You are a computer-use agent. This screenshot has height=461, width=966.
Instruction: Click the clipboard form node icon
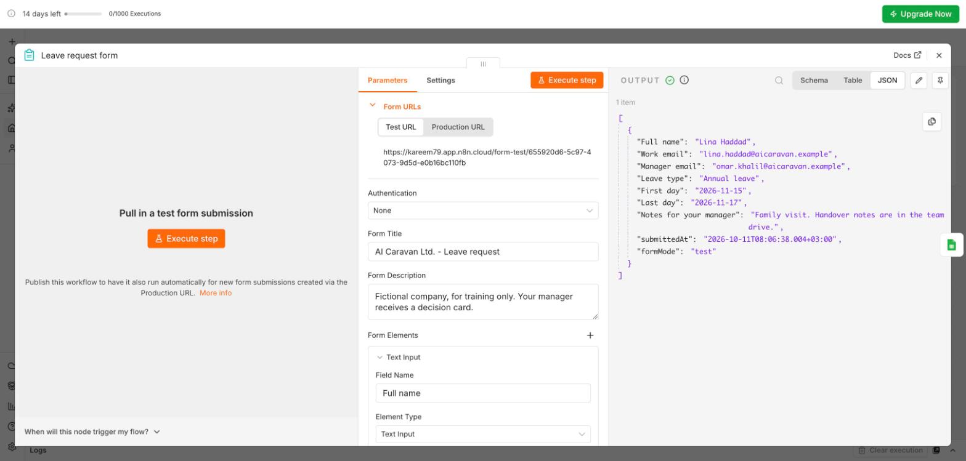coord(29,55)
